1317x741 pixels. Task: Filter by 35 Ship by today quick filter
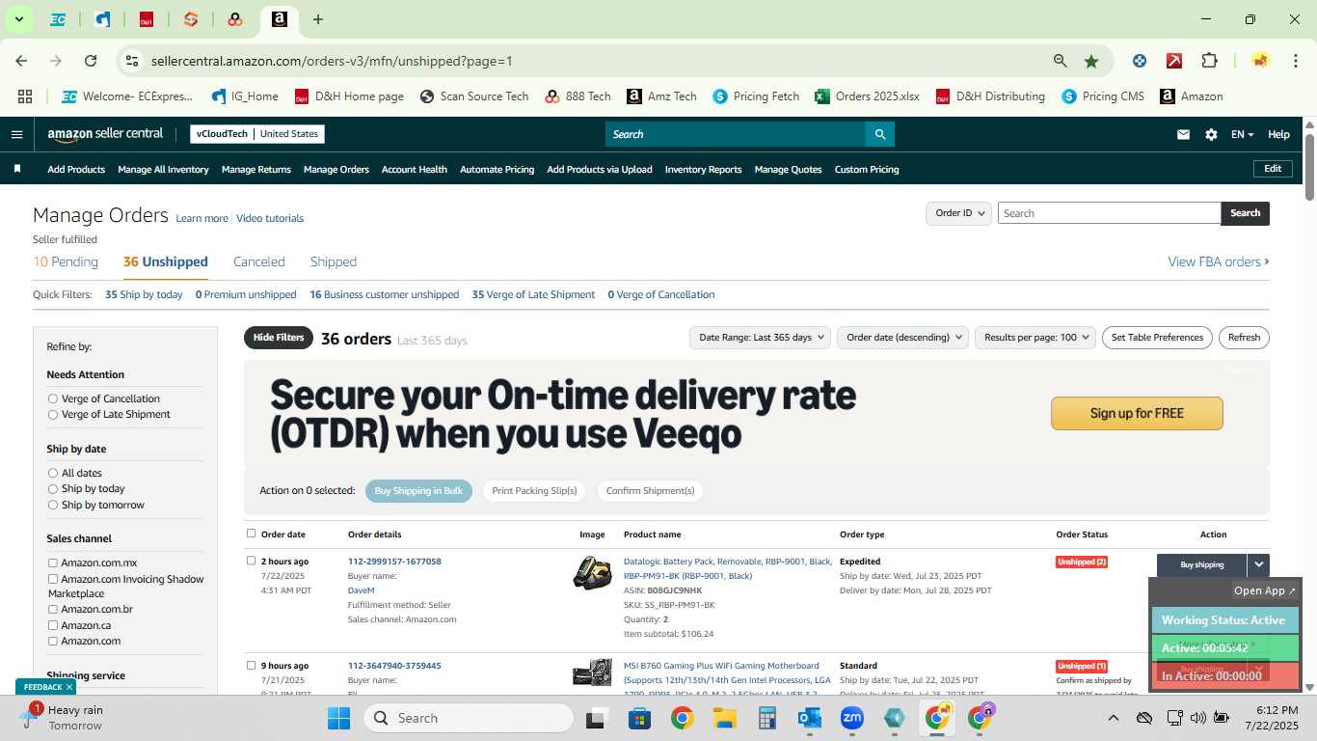(x=144, y=294)
